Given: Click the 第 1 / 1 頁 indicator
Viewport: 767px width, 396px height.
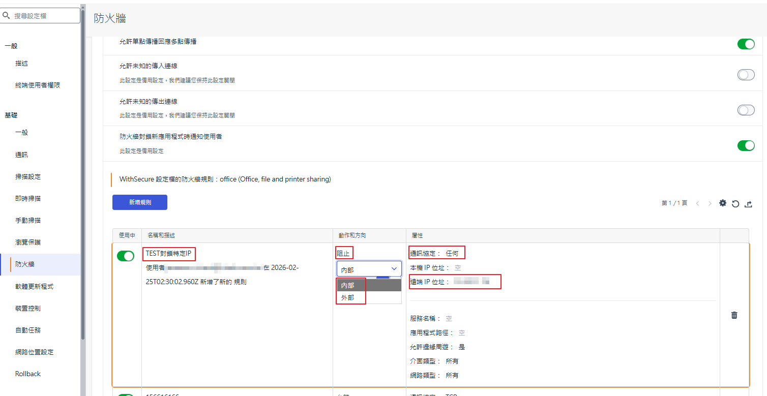Looking at the screenshot, I should coord(674,203).
